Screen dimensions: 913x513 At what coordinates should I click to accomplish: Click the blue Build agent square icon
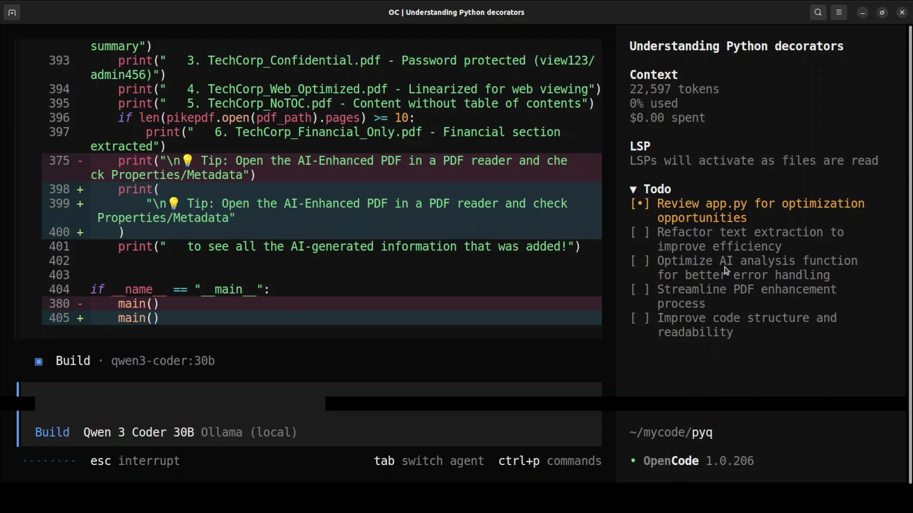pos(39,362)
